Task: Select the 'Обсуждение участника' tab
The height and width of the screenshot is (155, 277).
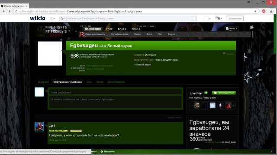Action: [68, 82]
